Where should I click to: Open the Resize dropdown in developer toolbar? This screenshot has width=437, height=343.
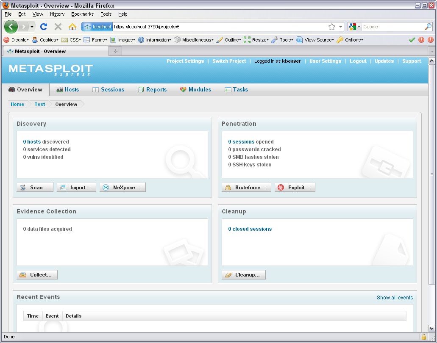click(256, 40)
